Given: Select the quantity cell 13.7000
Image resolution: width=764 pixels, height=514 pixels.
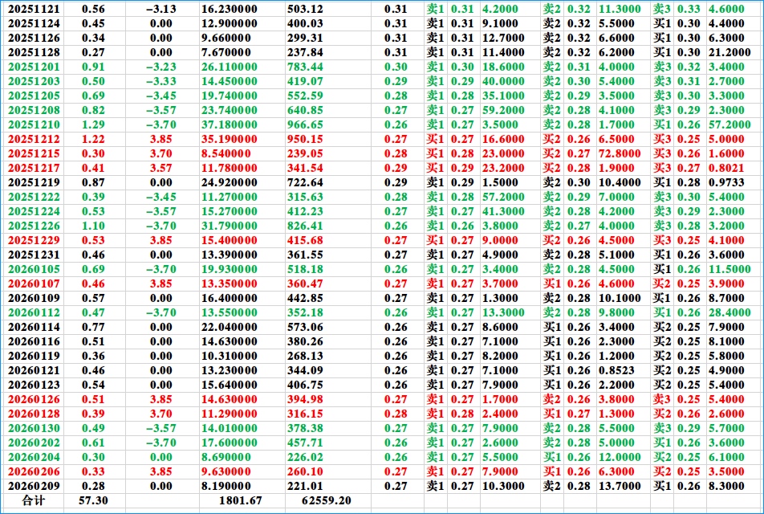Looking at the screenshot, I should (620, 486).
